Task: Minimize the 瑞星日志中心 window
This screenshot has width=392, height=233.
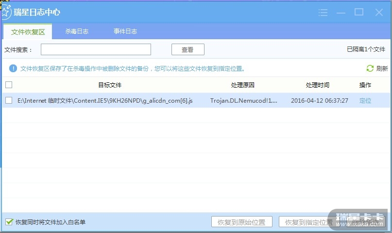Action: point(341,13)
